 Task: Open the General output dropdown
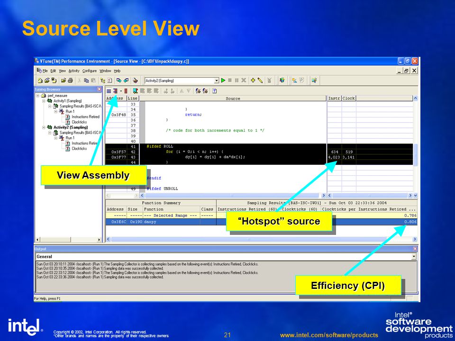click(x=414, y=257)
